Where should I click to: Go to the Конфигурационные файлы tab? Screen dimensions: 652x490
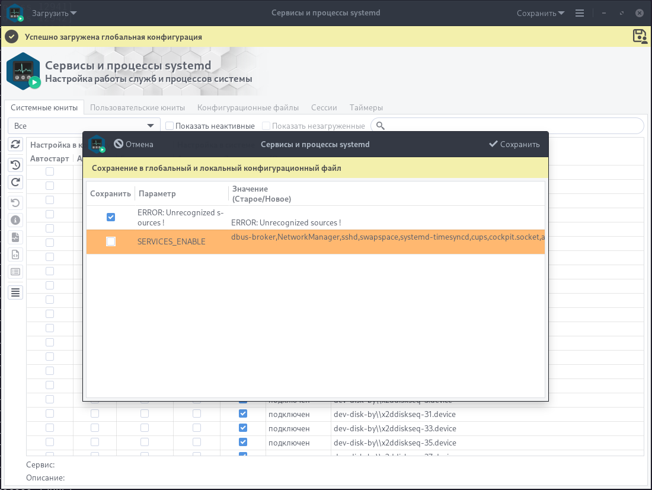pyautogui.click(x=248, y=107)
